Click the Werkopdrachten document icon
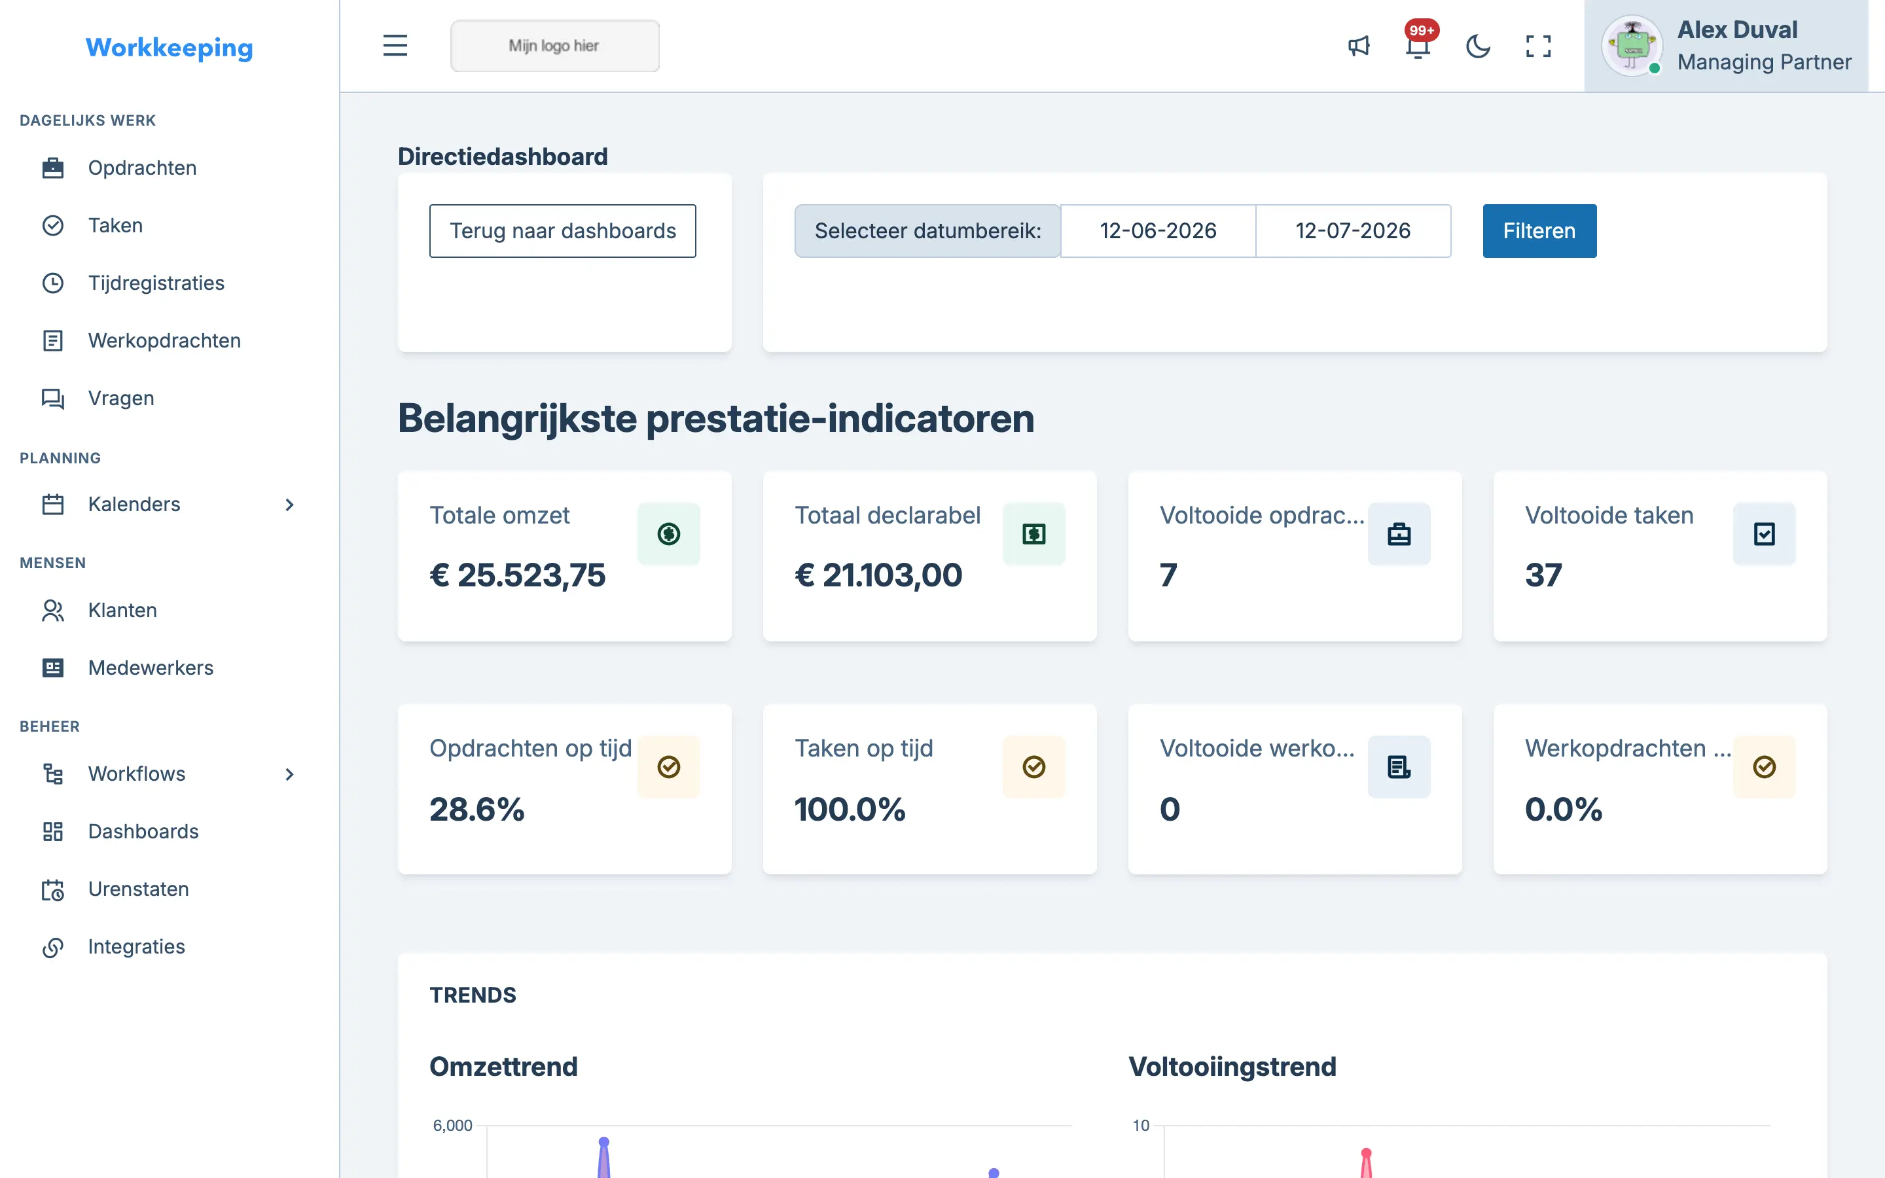The height and width of the screenshot is (1178, 1885). click(x=53, y=340)
